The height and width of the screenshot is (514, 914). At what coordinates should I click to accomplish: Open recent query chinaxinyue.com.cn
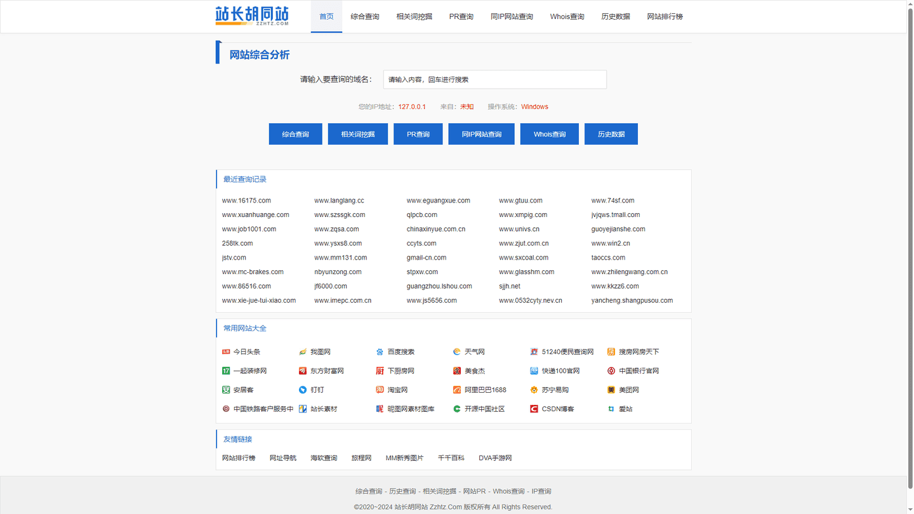click(436, 229)
